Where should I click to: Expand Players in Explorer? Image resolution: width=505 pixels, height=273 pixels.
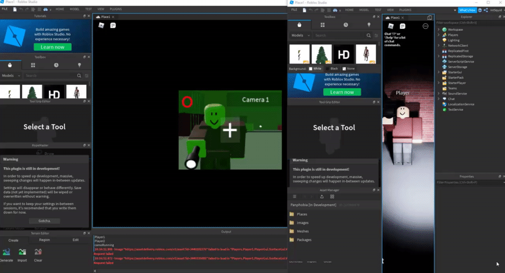click(438, 35)
